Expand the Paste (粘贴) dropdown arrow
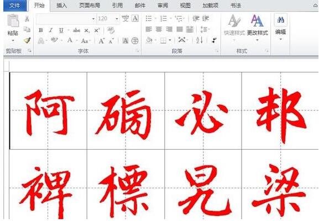 (x=13, y=41)
